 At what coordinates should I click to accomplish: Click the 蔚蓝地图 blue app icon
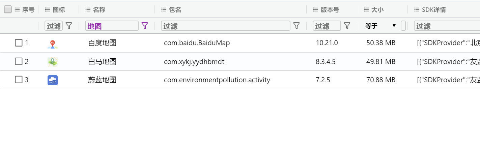(x=53, y=80)
